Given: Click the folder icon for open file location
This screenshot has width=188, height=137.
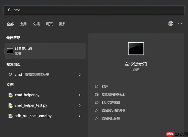Looking at the screenshot, I should pyautogui.click(x=97, y=102).
